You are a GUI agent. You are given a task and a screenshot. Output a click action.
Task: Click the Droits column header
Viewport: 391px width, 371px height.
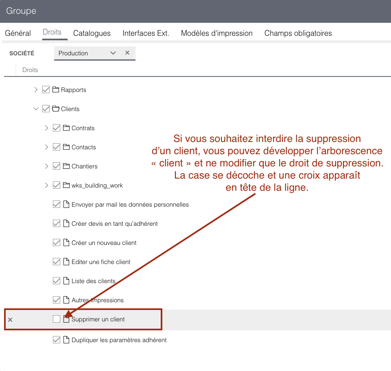pyautogui.click(x=30, y=70)
